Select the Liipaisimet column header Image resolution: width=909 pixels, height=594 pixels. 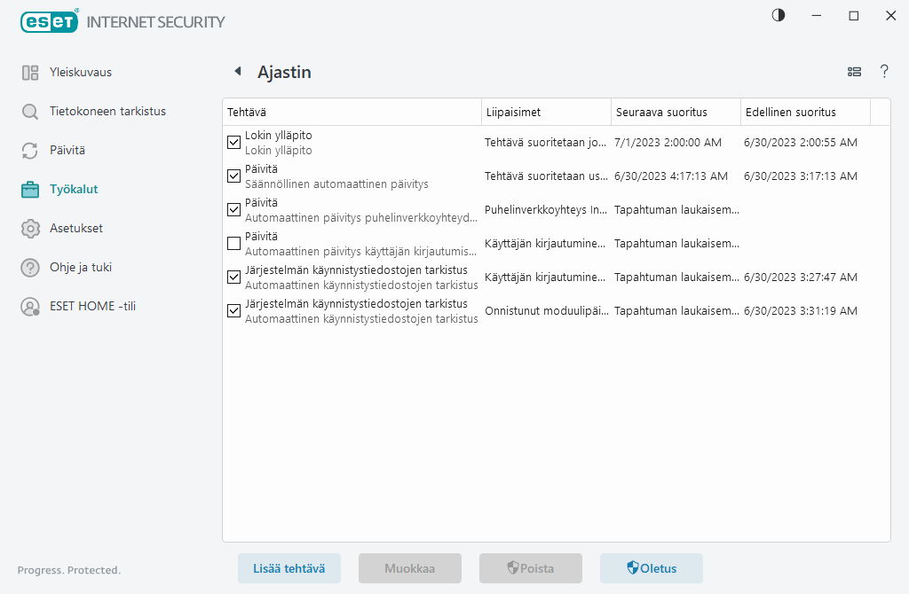click(545, 112)
